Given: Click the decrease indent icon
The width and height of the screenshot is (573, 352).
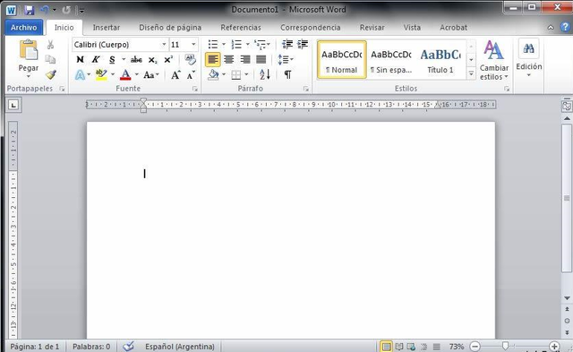Looking at the screenshot, I should pyautogui.click(x=287, y=44).
